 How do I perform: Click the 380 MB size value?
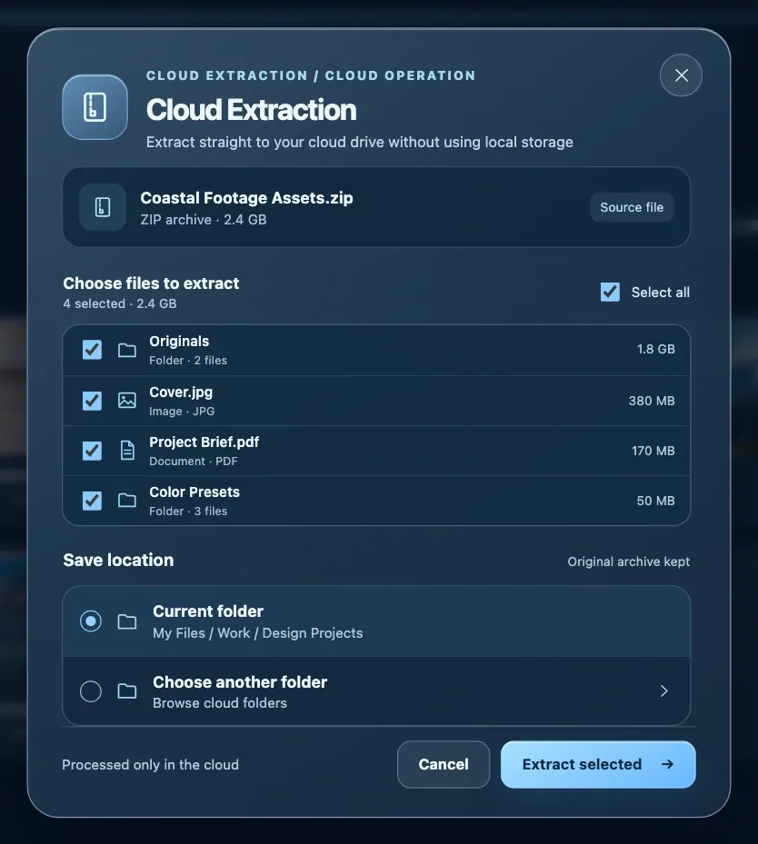tap(652, 401)
